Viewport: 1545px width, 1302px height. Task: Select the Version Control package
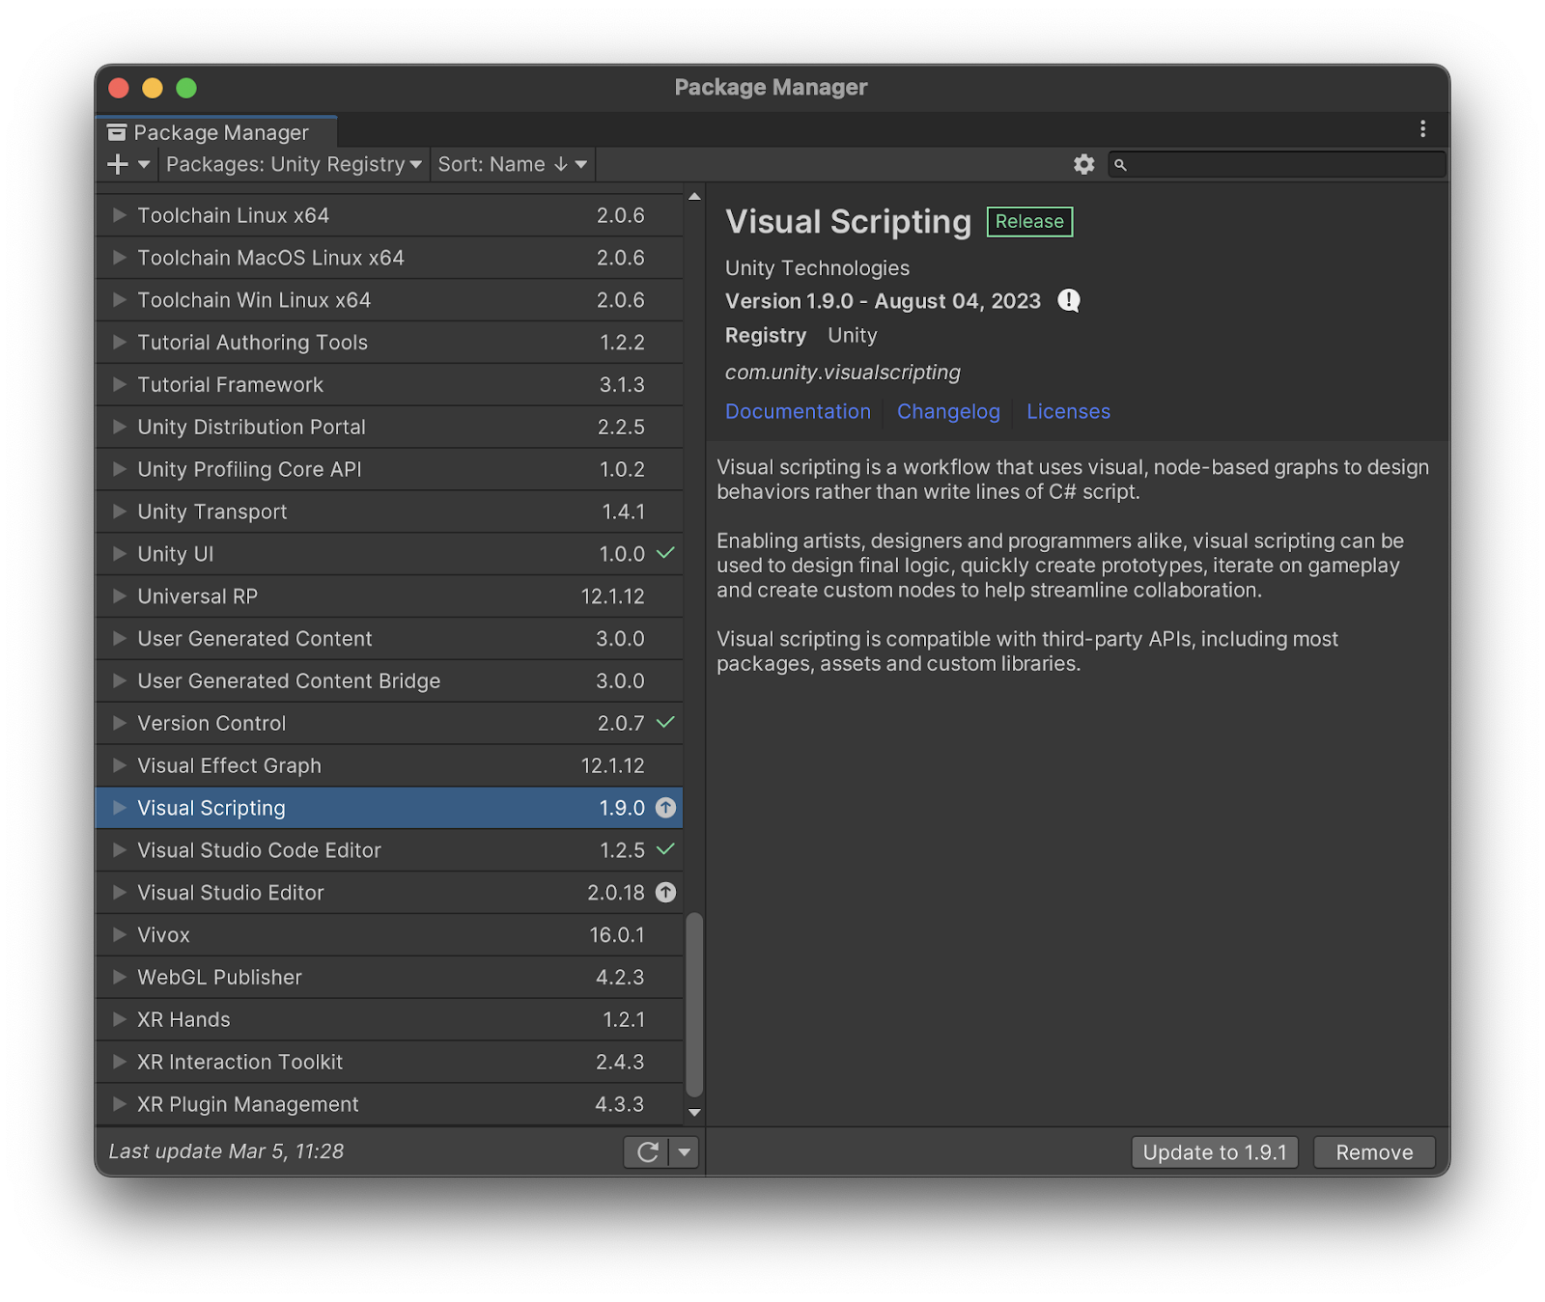coord(389,723)
